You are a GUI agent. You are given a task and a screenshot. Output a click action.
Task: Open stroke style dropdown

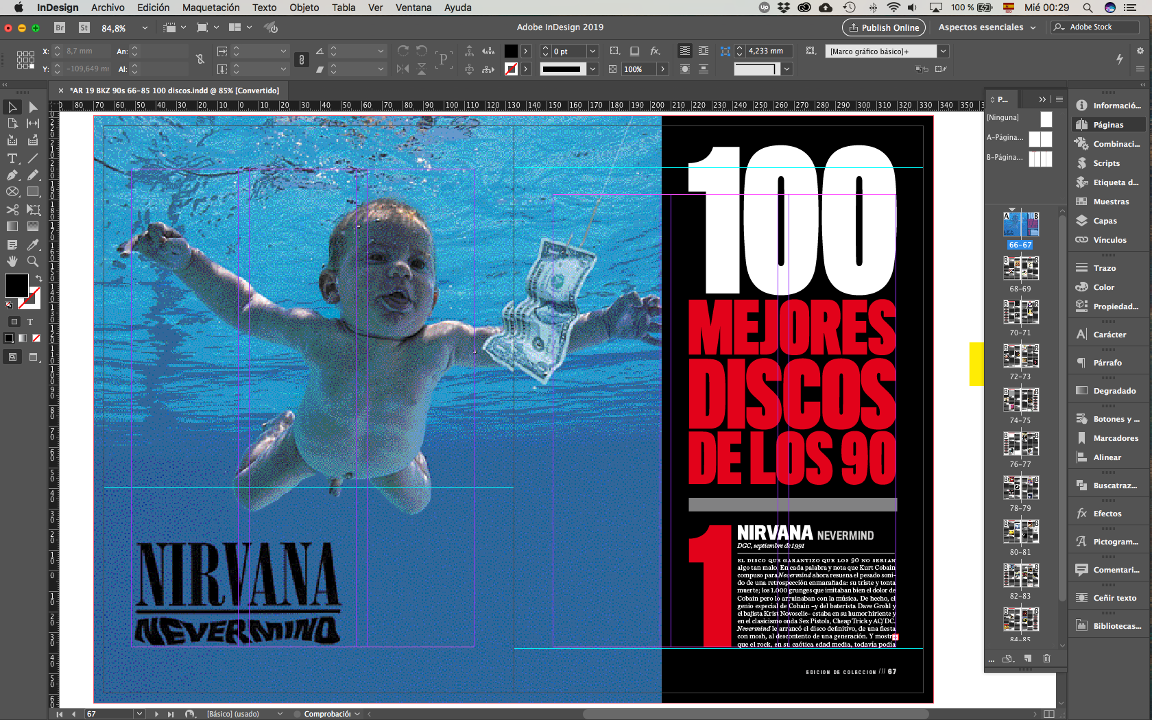click(x=592, y=69)
